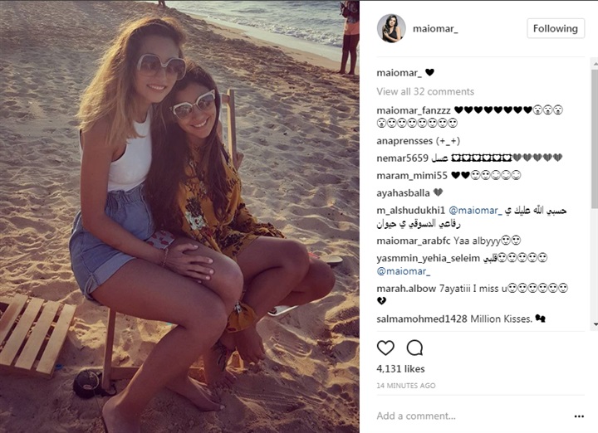Click the Add a comment field
The width and height of the screenshot is (598, 433).
click(473, 416)
